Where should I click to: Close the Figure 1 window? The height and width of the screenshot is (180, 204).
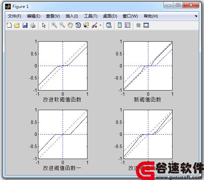point(191,5)
